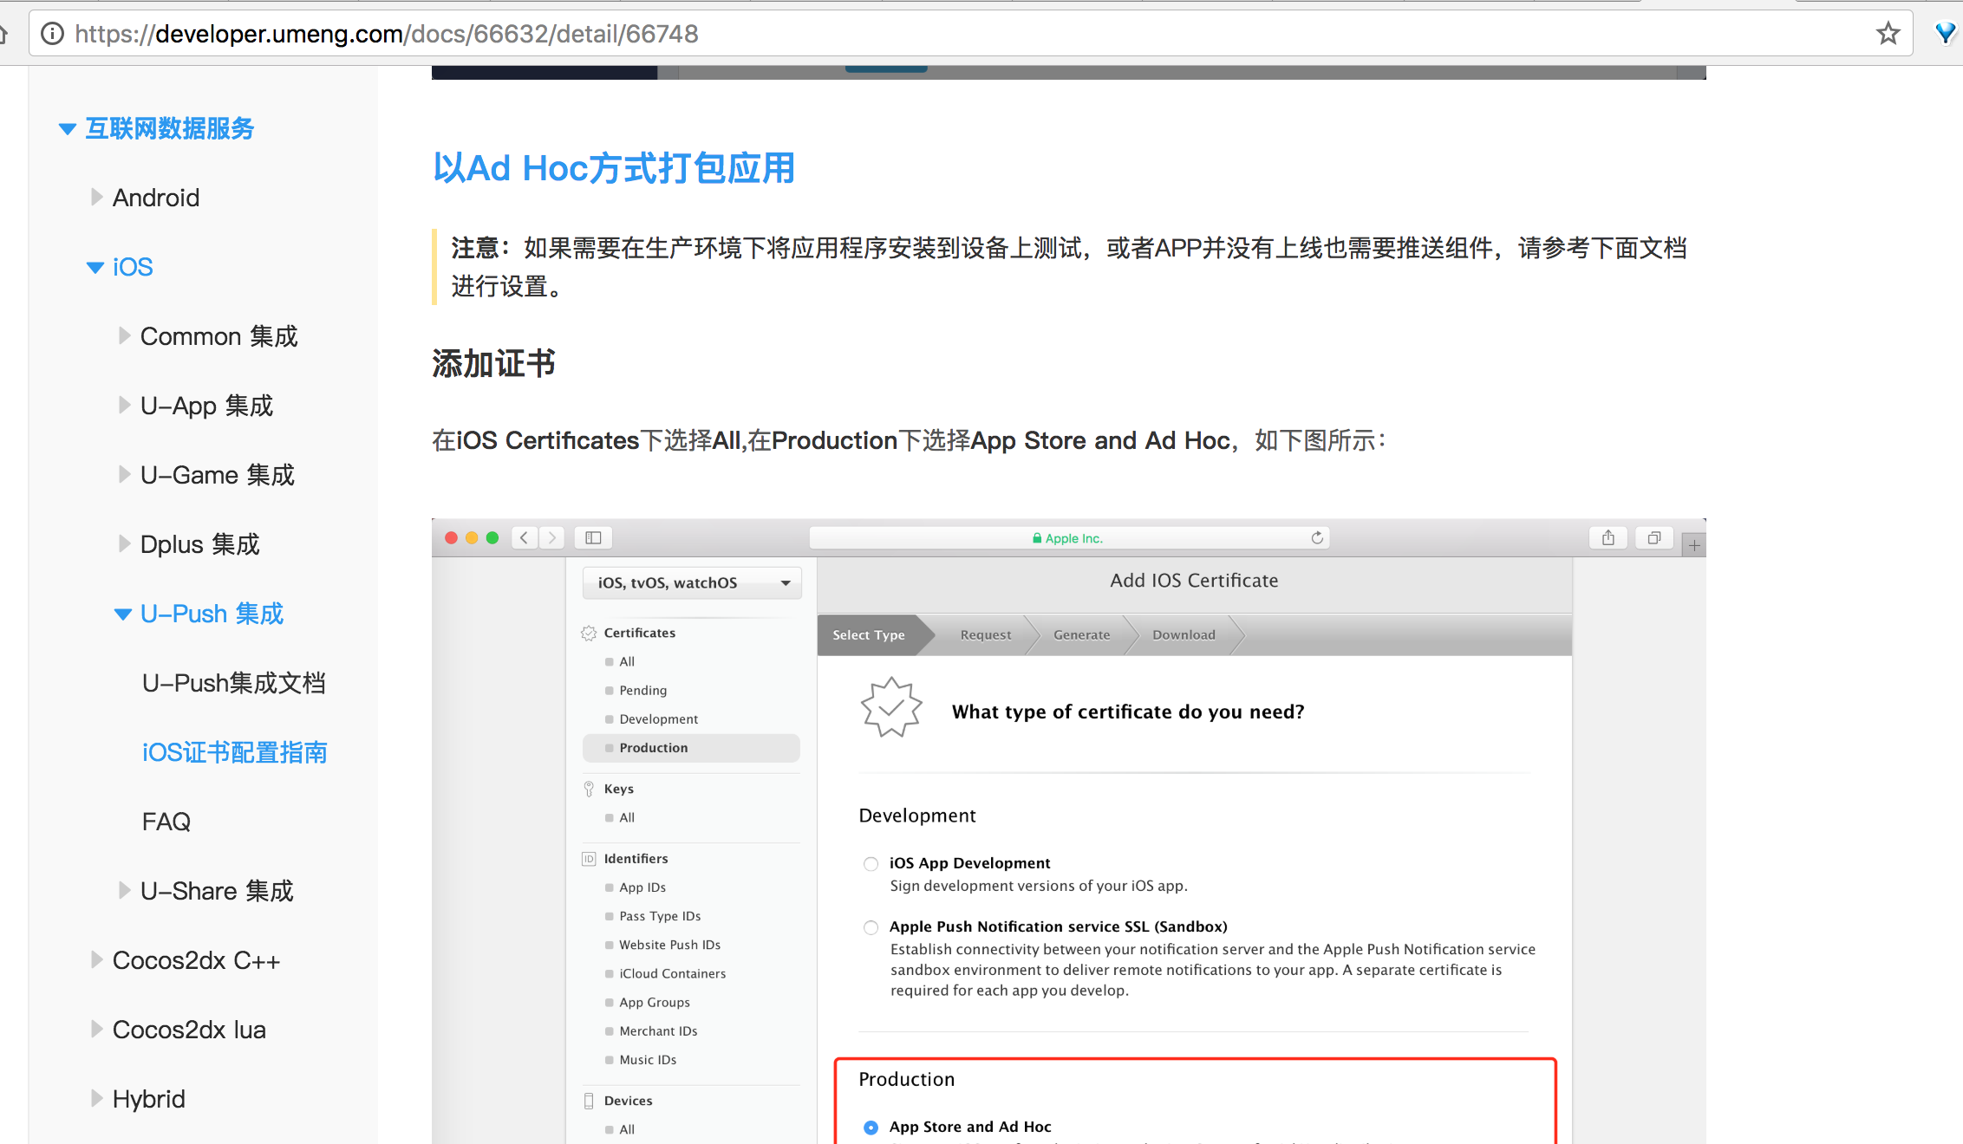Select All under Devices
The image size is (1963, 1144).
[x=627, y=1130]
